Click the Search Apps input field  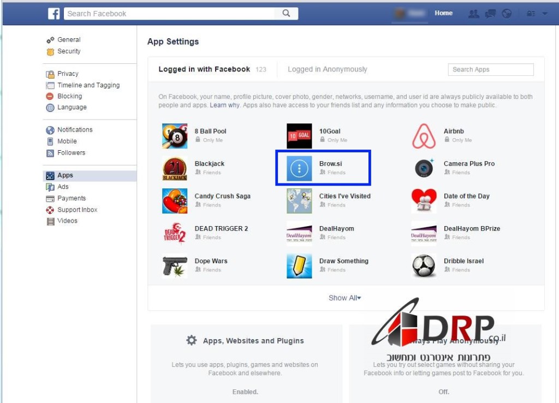[490, 69]
